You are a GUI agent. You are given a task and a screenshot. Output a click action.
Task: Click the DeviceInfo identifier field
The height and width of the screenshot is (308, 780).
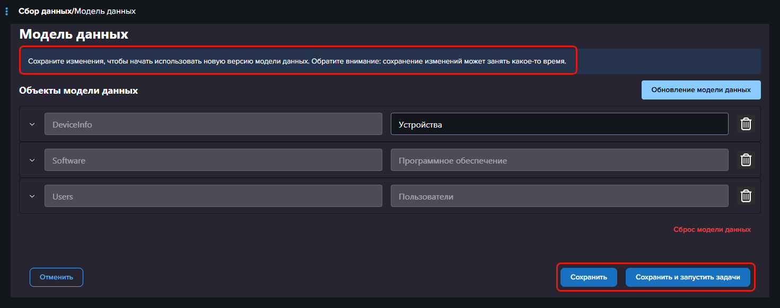click(213, 124)
